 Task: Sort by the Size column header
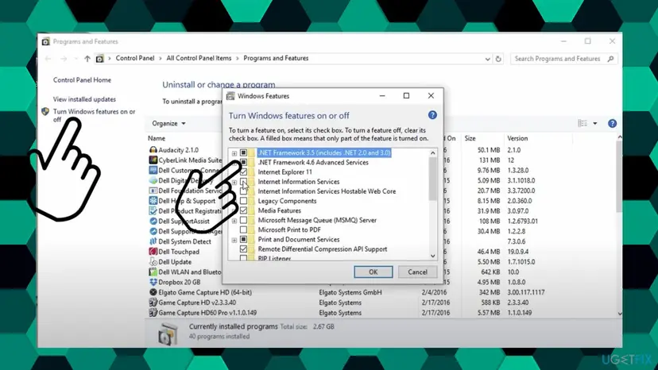(x=470, y=138)
